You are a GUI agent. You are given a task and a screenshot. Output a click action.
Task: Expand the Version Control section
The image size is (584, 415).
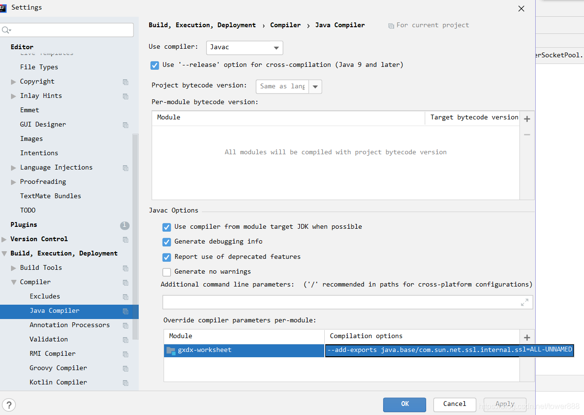4,239
